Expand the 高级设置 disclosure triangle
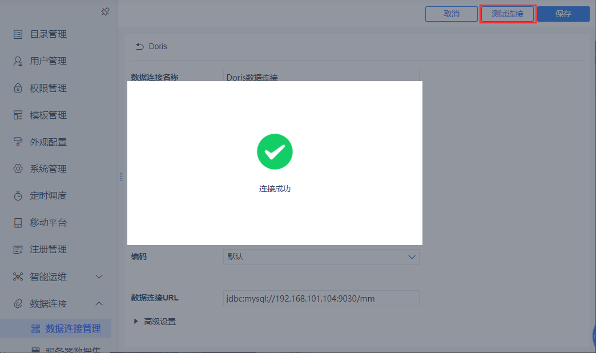The height and width of the screenshot is (353, 596). click(136, 322)
